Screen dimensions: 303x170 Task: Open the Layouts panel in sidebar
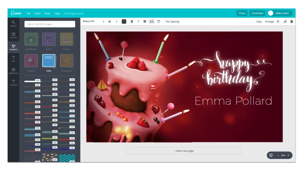point(14,35)
